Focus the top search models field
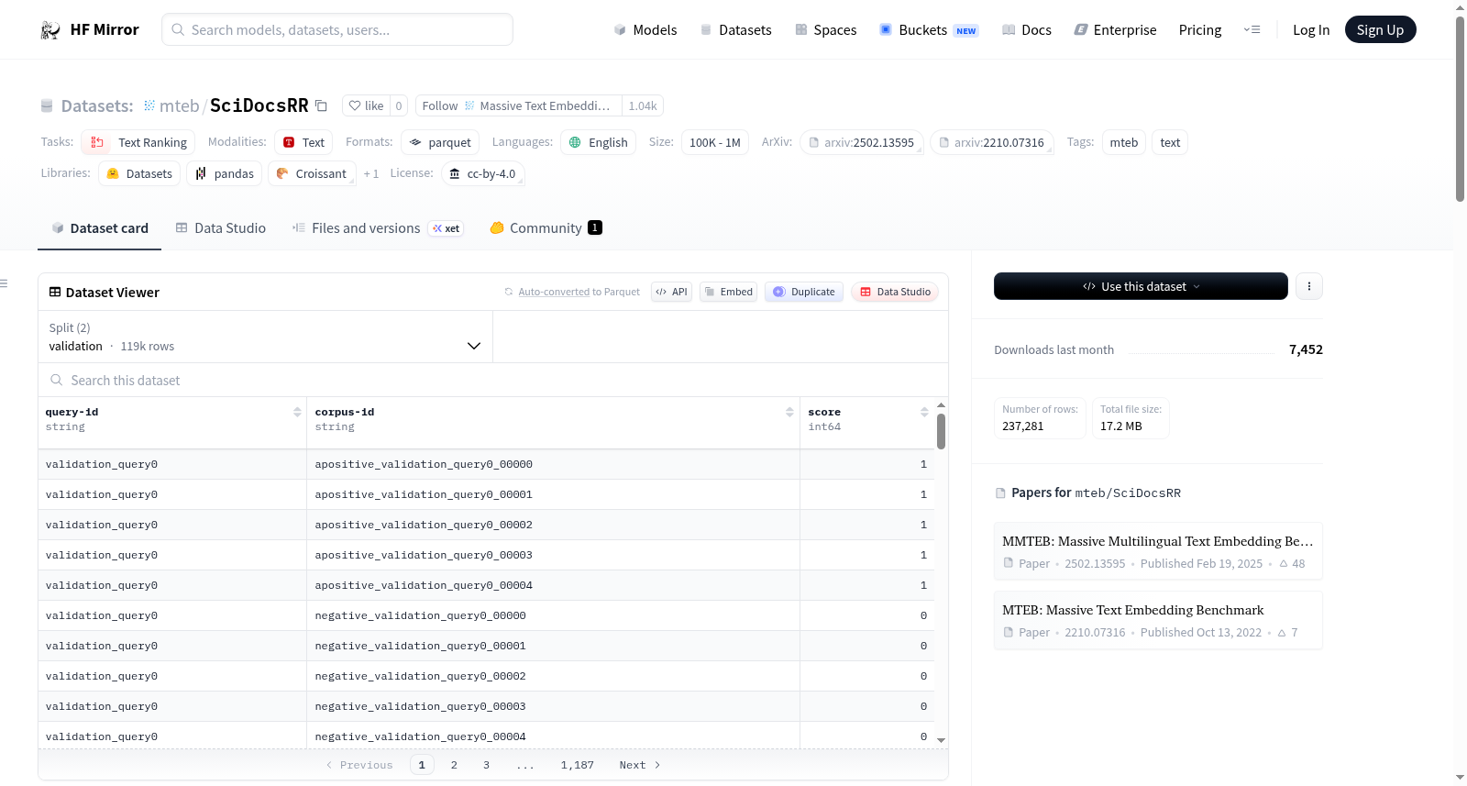This screenshot has height=786, width=1467. [337, 29]
